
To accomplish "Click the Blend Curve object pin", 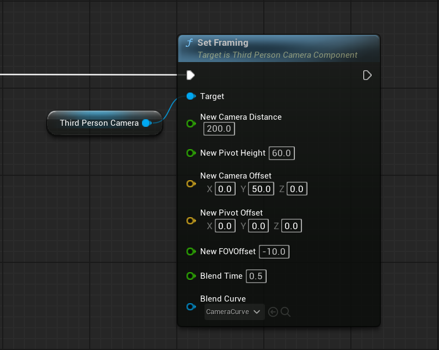I will pos(190,307).
